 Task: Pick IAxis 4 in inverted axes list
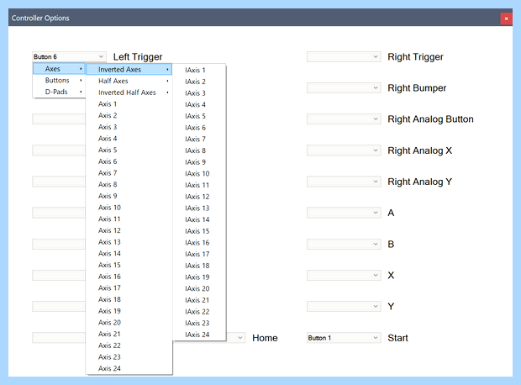click(199, 105)
